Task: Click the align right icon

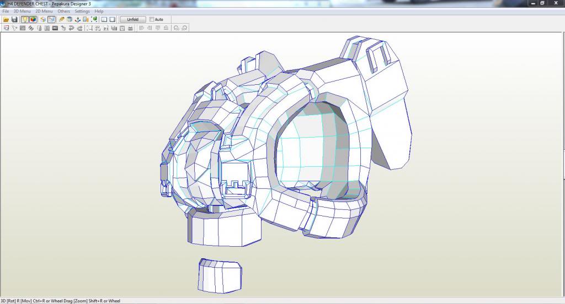Action: coord(149,28)
